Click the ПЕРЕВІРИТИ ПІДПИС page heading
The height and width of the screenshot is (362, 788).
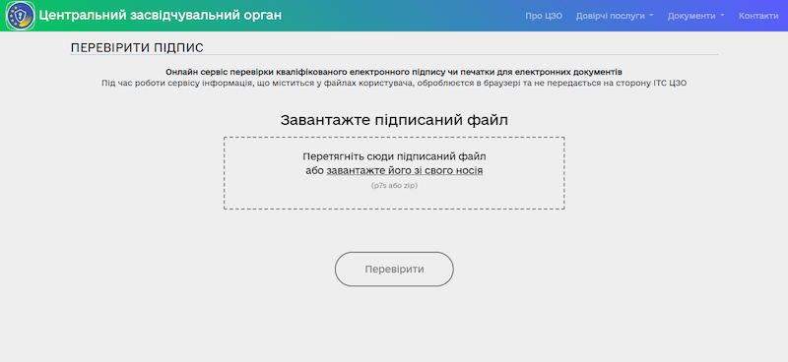(137, 48)
